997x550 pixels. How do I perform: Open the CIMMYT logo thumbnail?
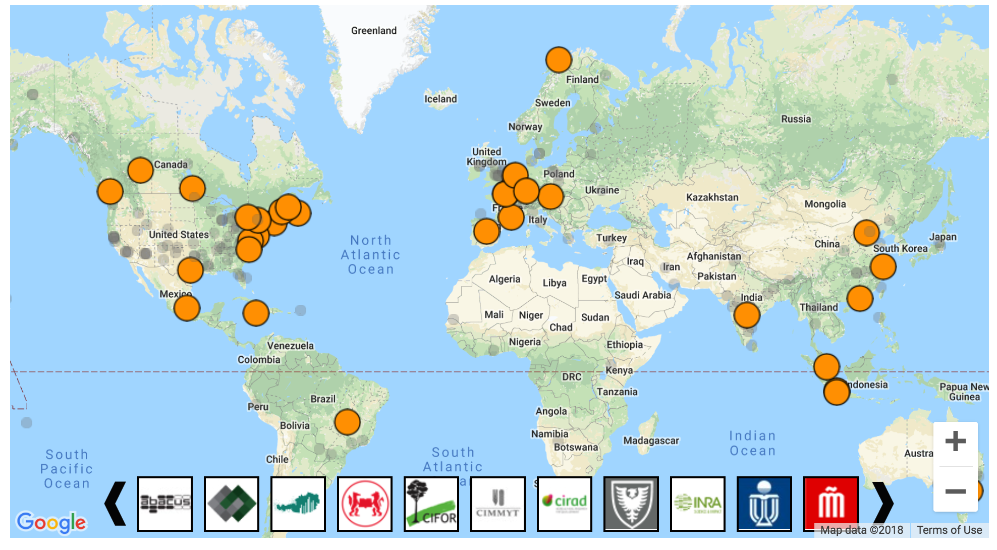pyautogui.click(x=498, y=504)
